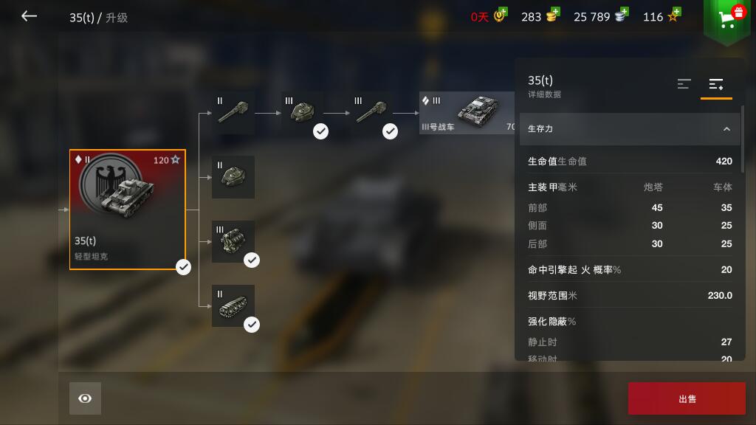The width and height of the screenshot is (756, 425).
Task: Select the tier II gun module
Action: point(233,113)
